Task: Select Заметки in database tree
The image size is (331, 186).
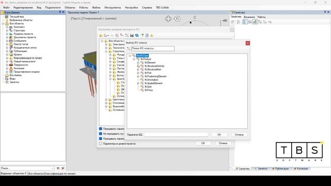Action: click(x=14, y=82)
